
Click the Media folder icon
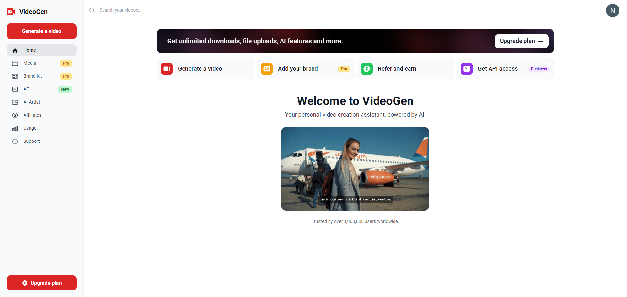click(x=15, y=63)
